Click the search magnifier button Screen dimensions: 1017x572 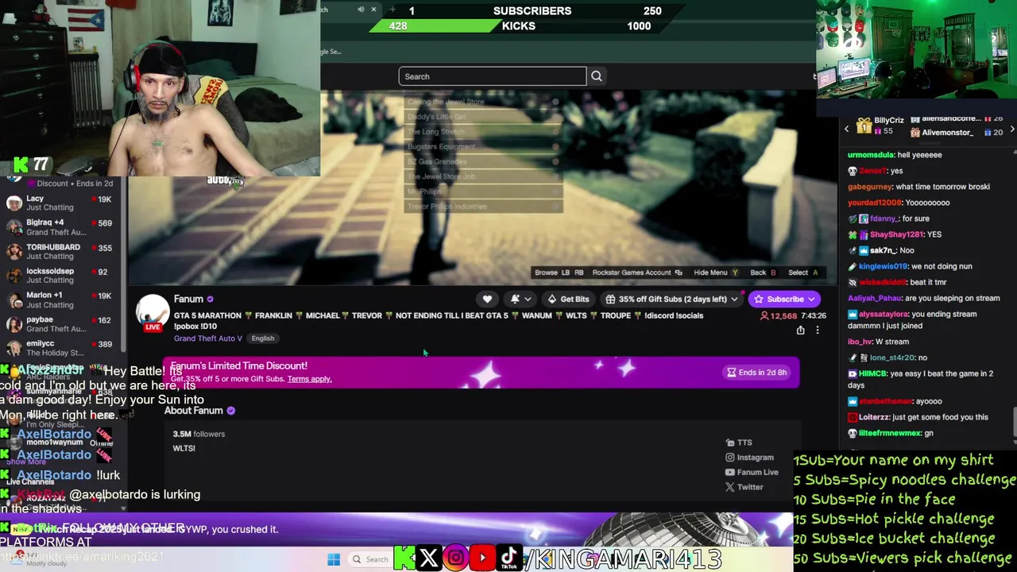point(597,76)
